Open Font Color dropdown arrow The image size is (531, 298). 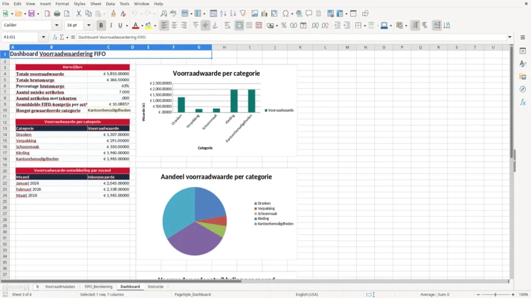click(142, 26)
